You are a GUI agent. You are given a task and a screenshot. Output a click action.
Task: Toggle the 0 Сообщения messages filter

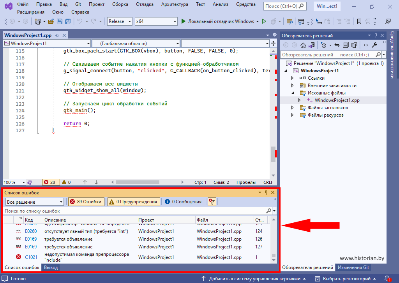point(183,202)
